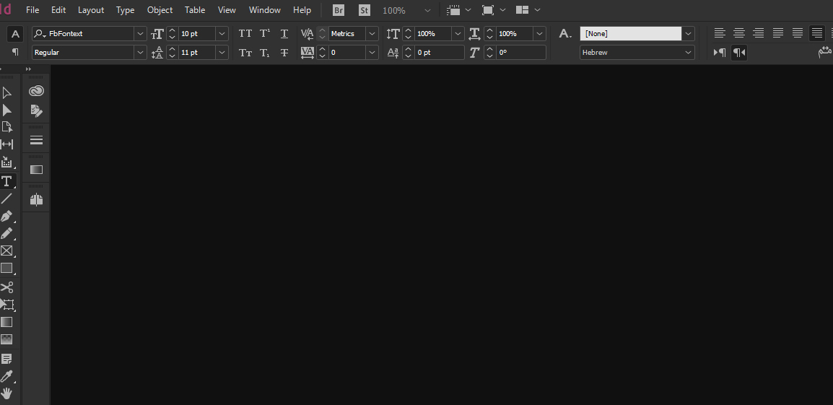Click the St (Adobe Stock) button

click(365, 10)
